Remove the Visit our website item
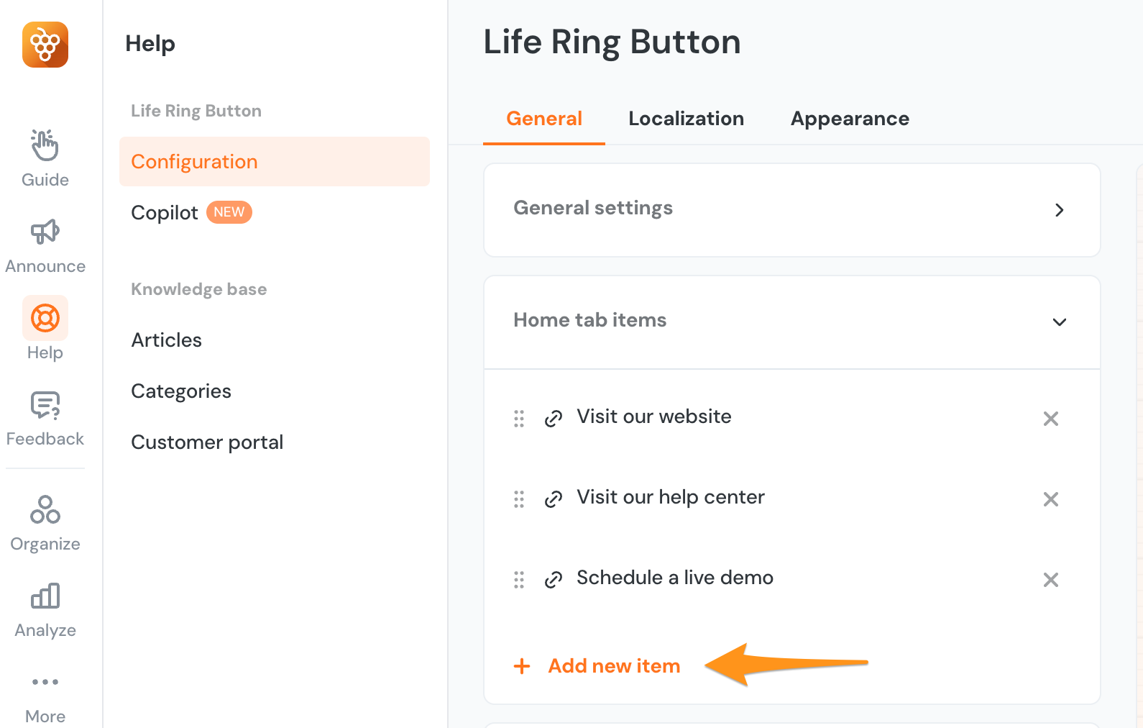This screenshot has height=728, width=1143. (x=1051, y=418)
